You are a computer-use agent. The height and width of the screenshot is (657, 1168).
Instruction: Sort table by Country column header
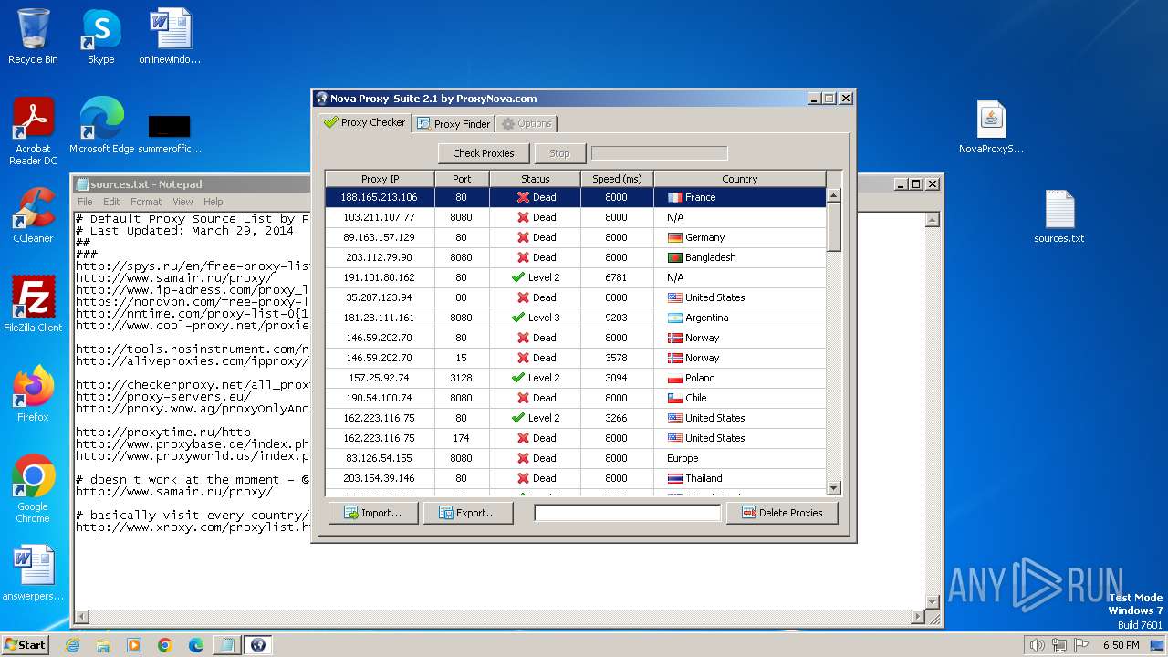pos(739,179)
